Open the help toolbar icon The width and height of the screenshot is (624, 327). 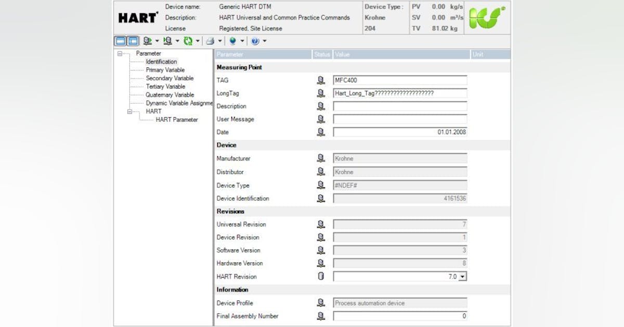tap(256, 41)
